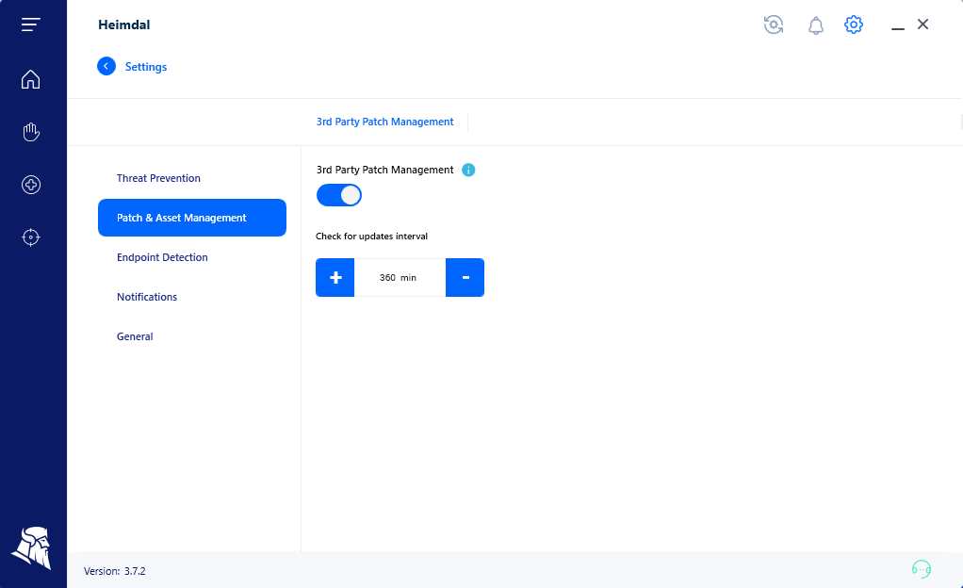Screen dimensions: 963x588
Task: Open Endpoint Detection settings
Action: click(x=162, y=257)
